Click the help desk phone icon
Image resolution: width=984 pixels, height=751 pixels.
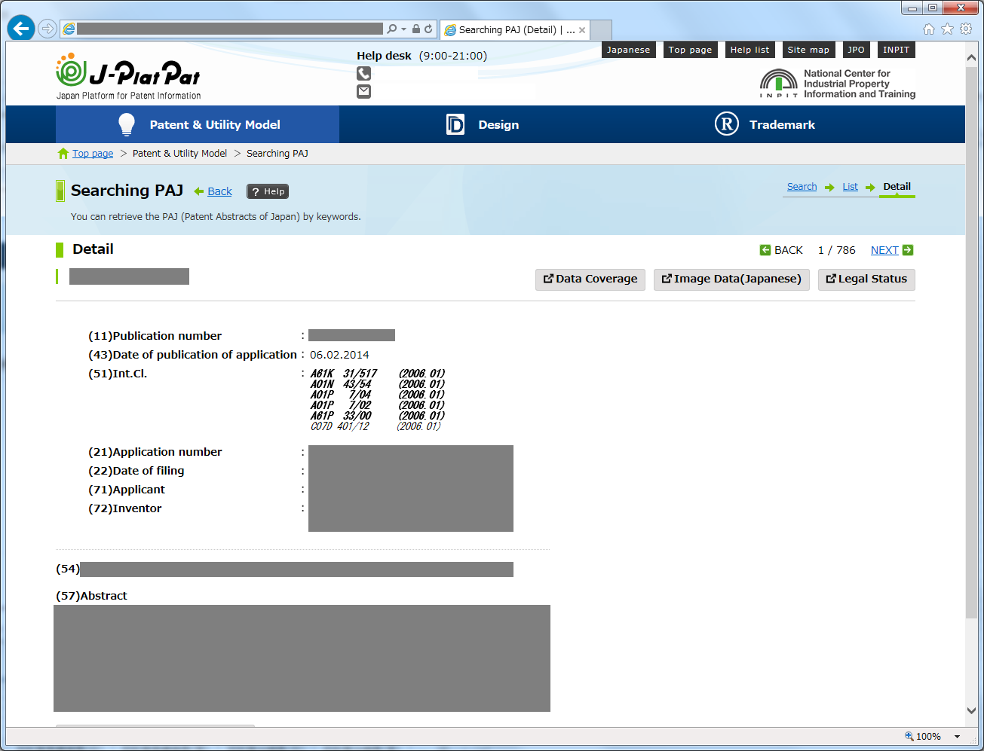363,73
